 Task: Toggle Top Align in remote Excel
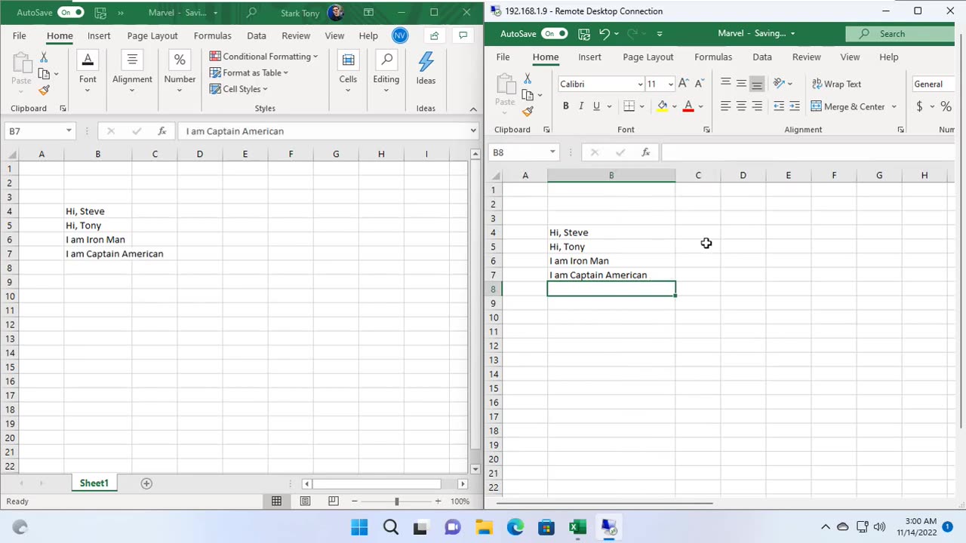click(725, 84)
